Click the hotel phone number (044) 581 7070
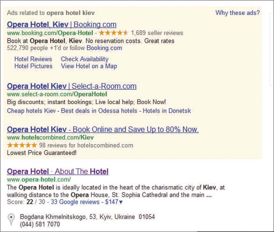Image resolution: width=274 pixels, height=232 pixels. pyautogui.click(x=40, y=224)
